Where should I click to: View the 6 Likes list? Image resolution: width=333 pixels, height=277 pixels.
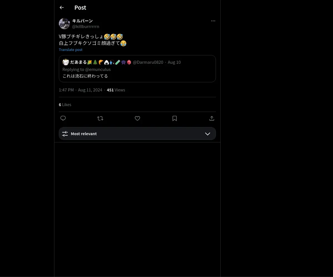65,105
